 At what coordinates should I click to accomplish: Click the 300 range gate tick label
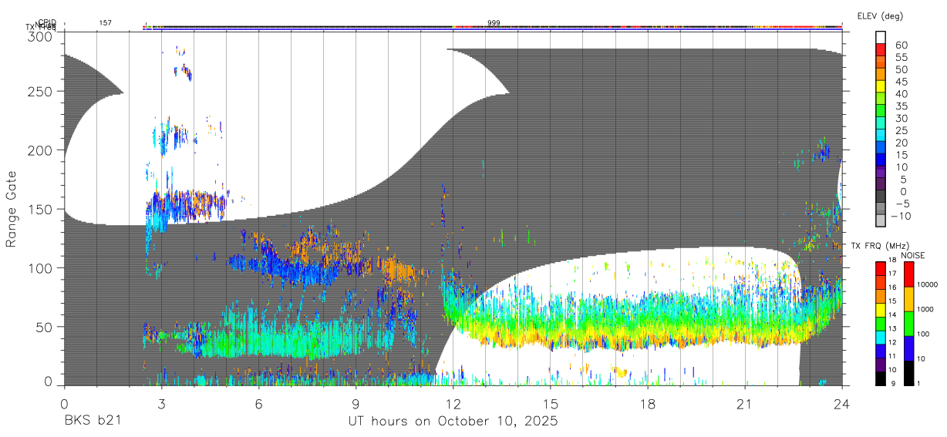point(39,36)
